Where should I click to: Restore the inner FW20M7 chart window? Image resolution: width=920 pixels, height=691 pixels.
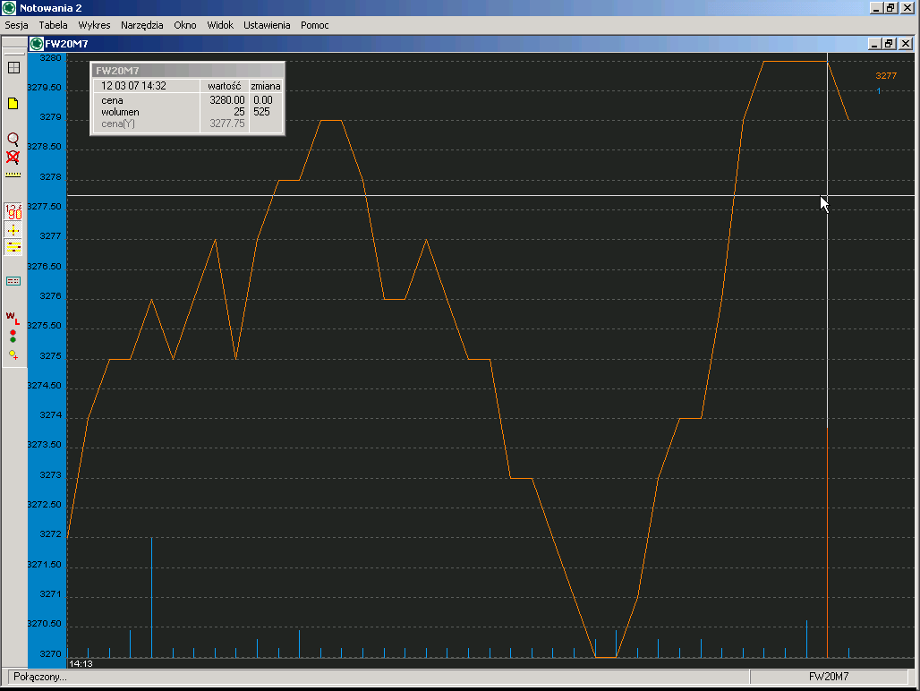(889, 43)
